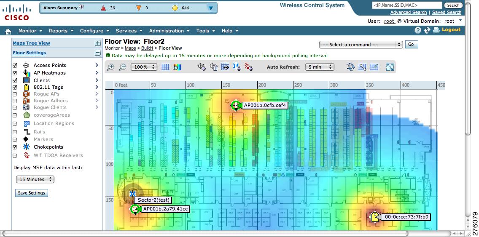Open the Tools menu
479x237 pixels.
click(x=206, y=31)
